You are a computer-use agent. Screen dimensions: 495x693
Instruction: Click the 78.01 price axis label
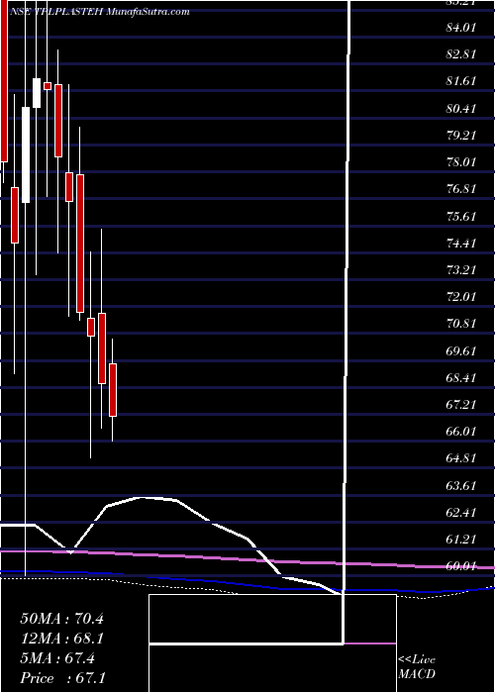[x=461, y=162]
